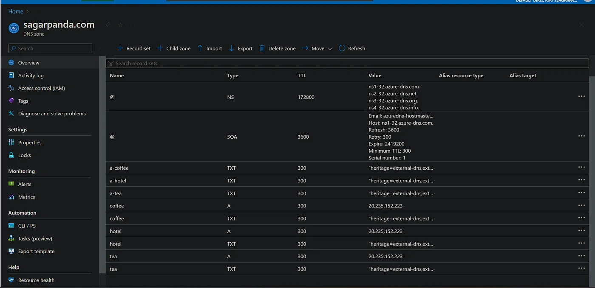Select the a-coffee record name
The image size is (595, 288).
tap(119, 168)
